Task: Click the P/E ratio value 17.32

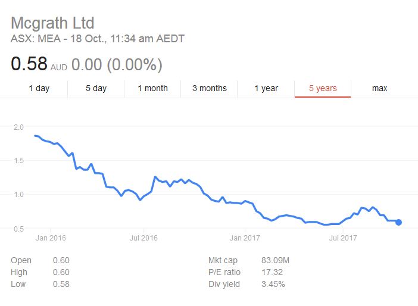Action: pos(272,272)
